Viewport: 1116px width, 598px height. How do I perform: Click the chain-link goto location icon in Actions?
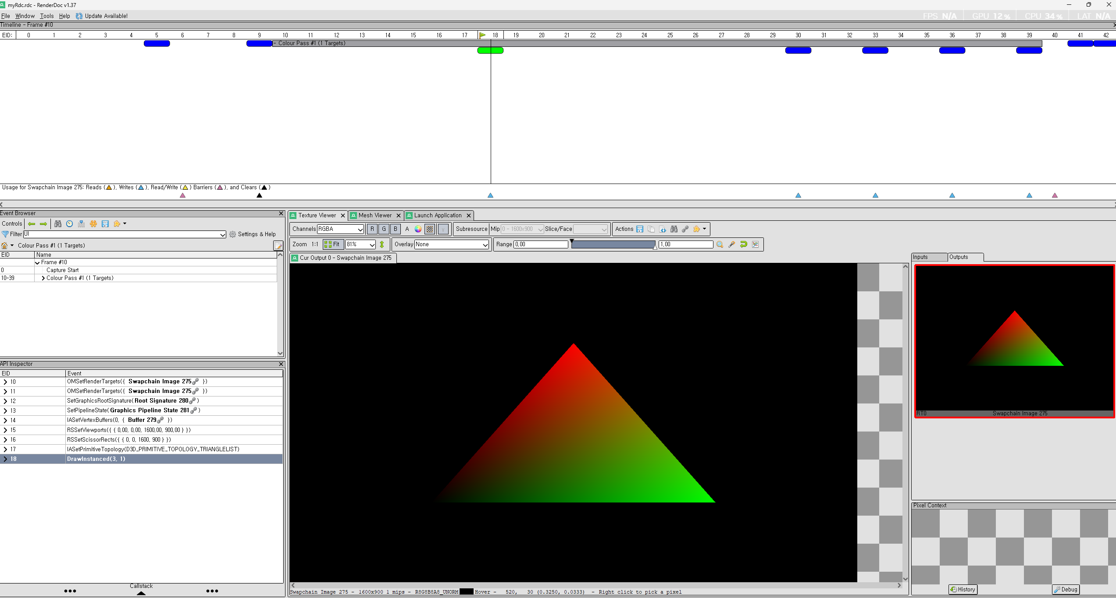(x=685, y=229)
